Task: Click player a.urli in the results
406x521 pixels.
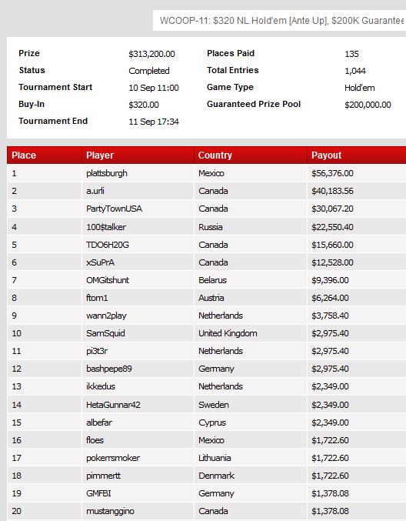Action: point(95,191)
